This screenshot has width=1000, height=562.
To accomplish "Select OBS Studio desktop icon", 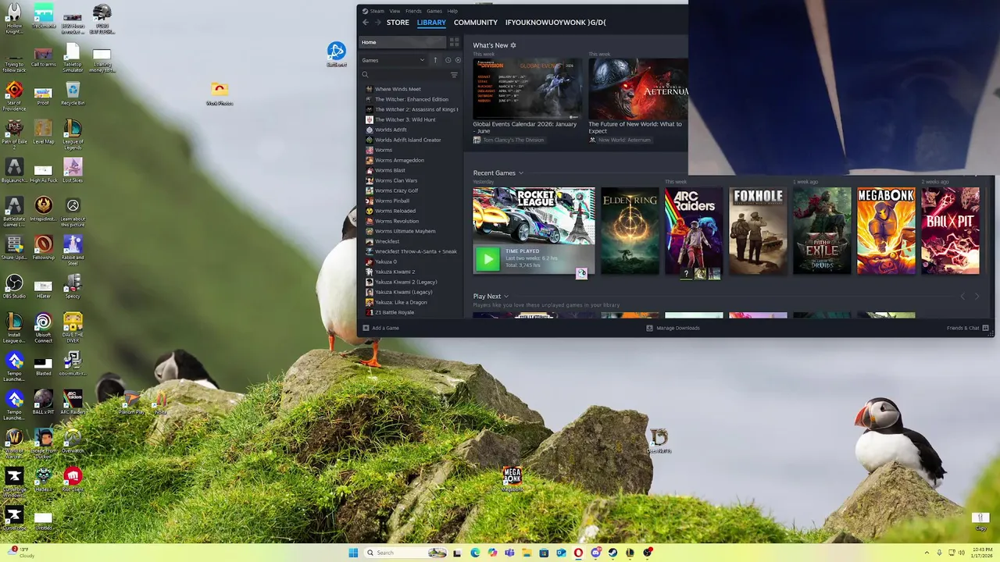I will coord(14,286).
